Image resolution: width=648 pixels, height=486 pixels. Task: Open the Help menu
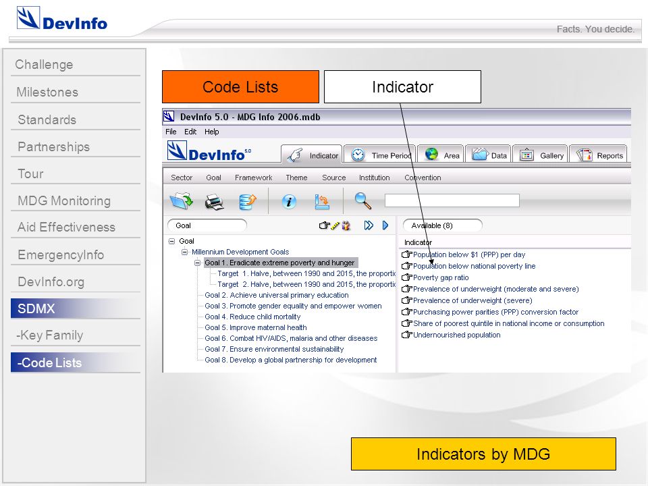pos(211,132)
